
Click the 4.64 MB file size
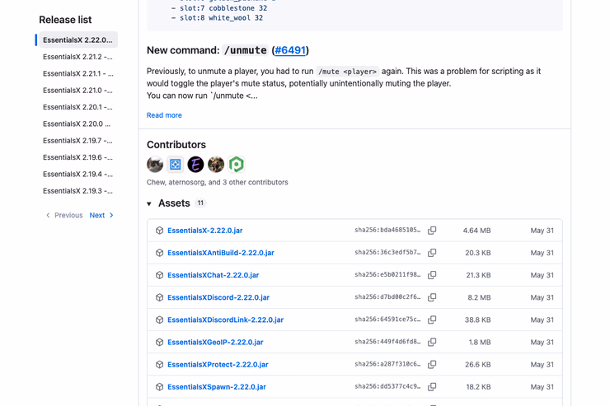tap(476, 231)
